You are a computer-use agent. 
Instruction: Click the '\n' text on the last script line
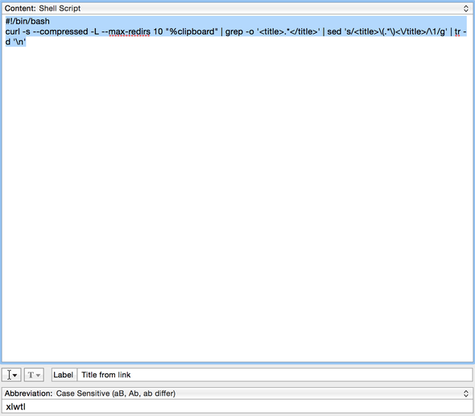pyautogui.click(x=19, y=42)
